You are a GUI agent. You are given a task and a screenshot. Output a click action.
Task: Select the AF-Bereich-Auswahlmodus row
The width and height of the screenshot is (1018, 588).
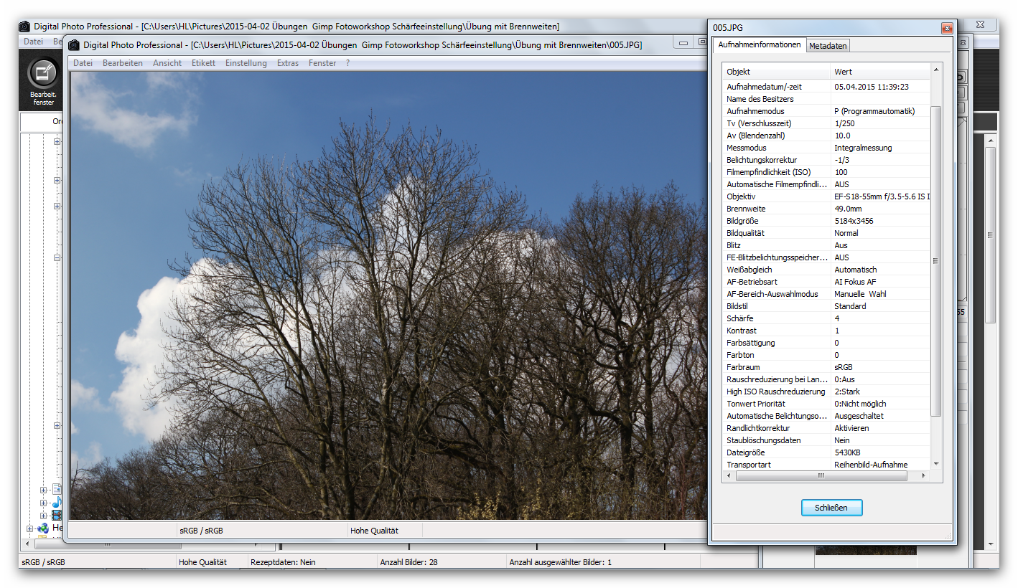826,294
